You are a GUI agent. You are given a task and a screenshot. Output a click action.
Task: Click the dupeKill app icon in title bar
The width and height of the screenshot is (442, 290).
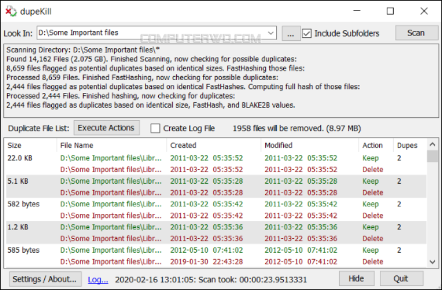tap(11, 11)
